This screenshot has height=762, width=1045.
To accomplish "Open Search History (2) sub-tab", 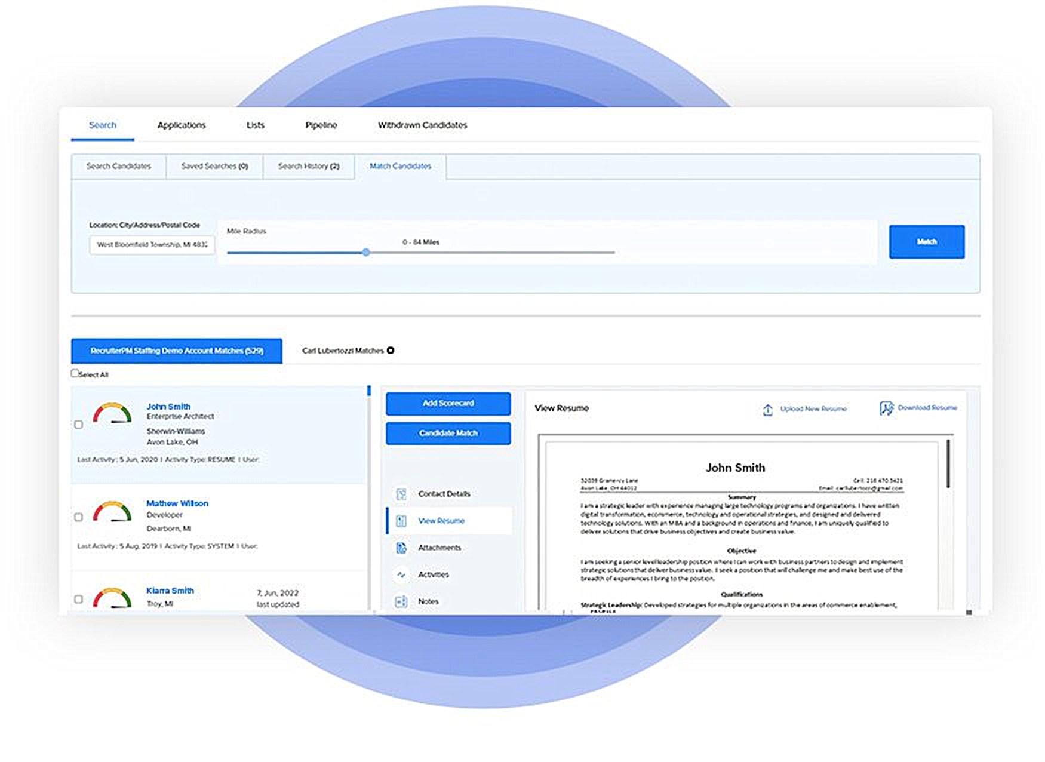I will pos(309,167).
